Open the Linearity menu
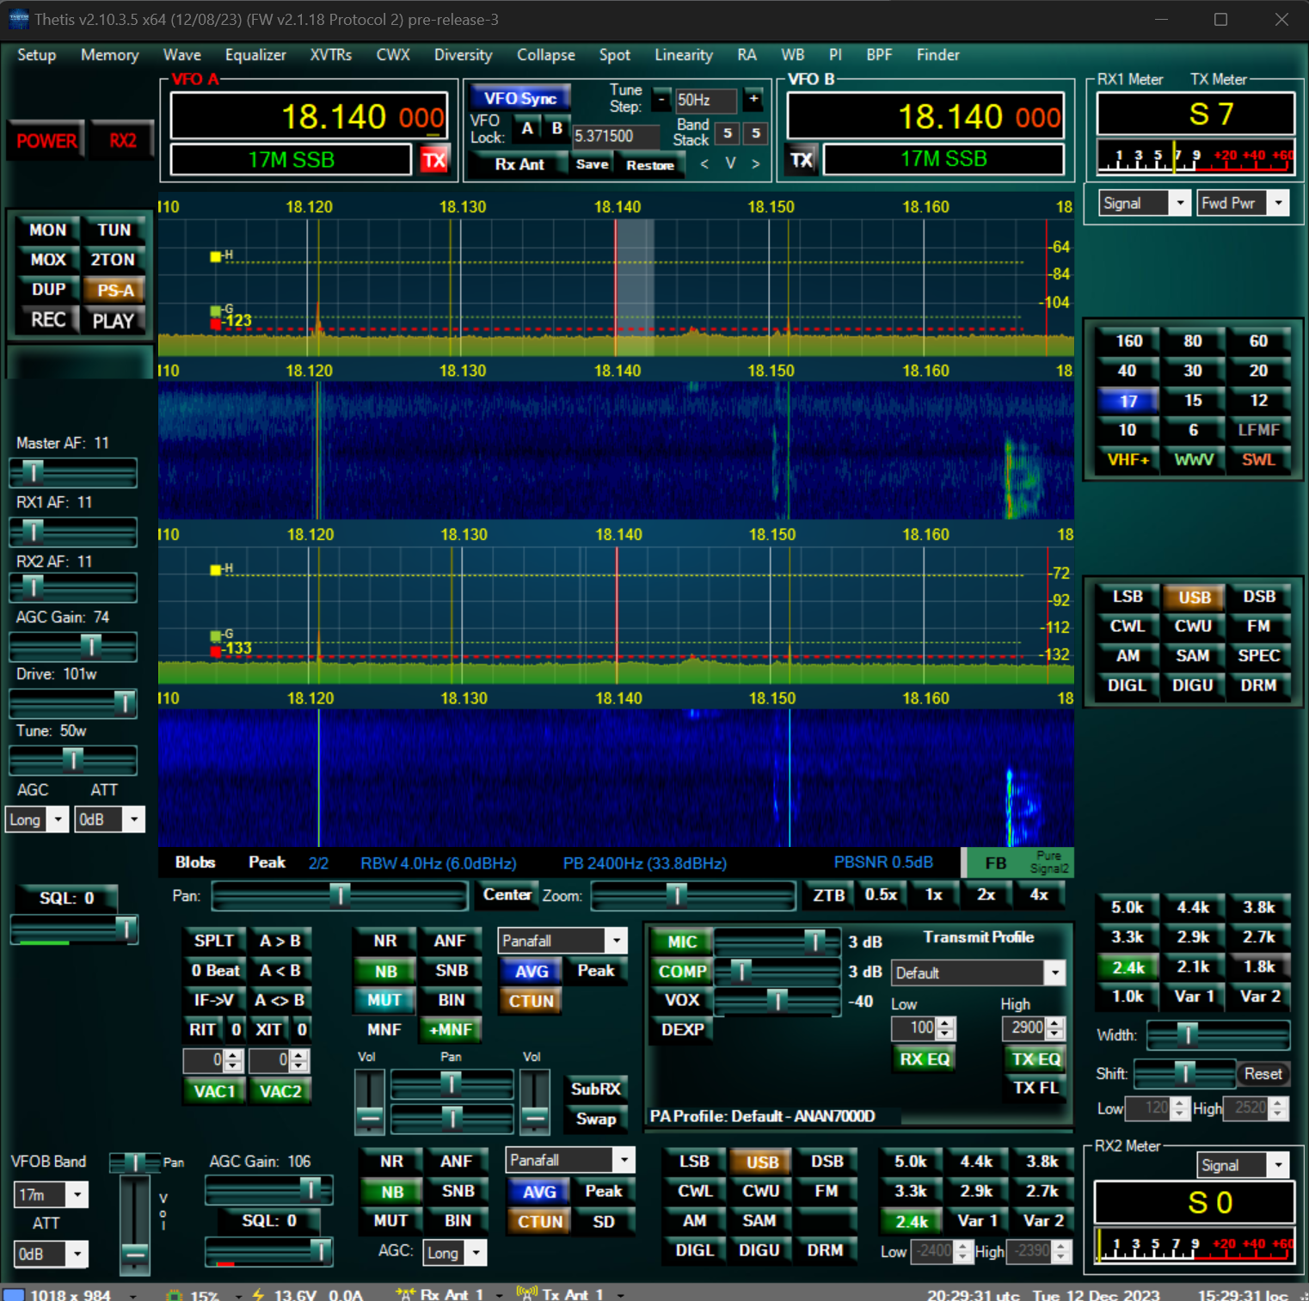Image resolution: width=1309 pixels, height=1301 pixels. 684,55
